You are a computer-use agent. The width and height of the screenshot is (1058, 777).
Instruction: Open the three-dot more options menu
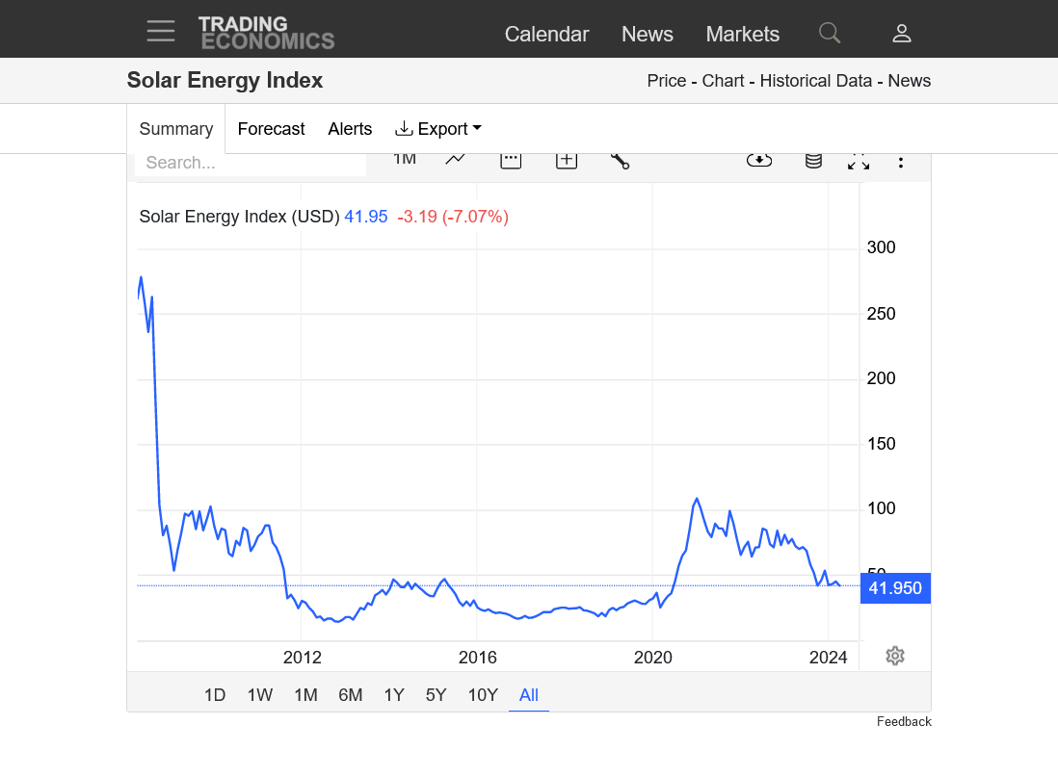point(901,161)
